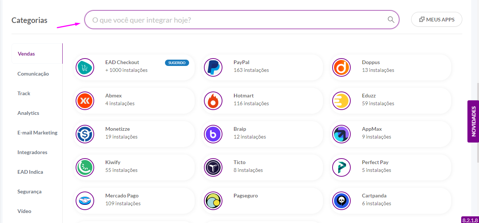This screenshot has height=223, width=479.
Task: Open the PayPal app icon
Action: point(213,67)
